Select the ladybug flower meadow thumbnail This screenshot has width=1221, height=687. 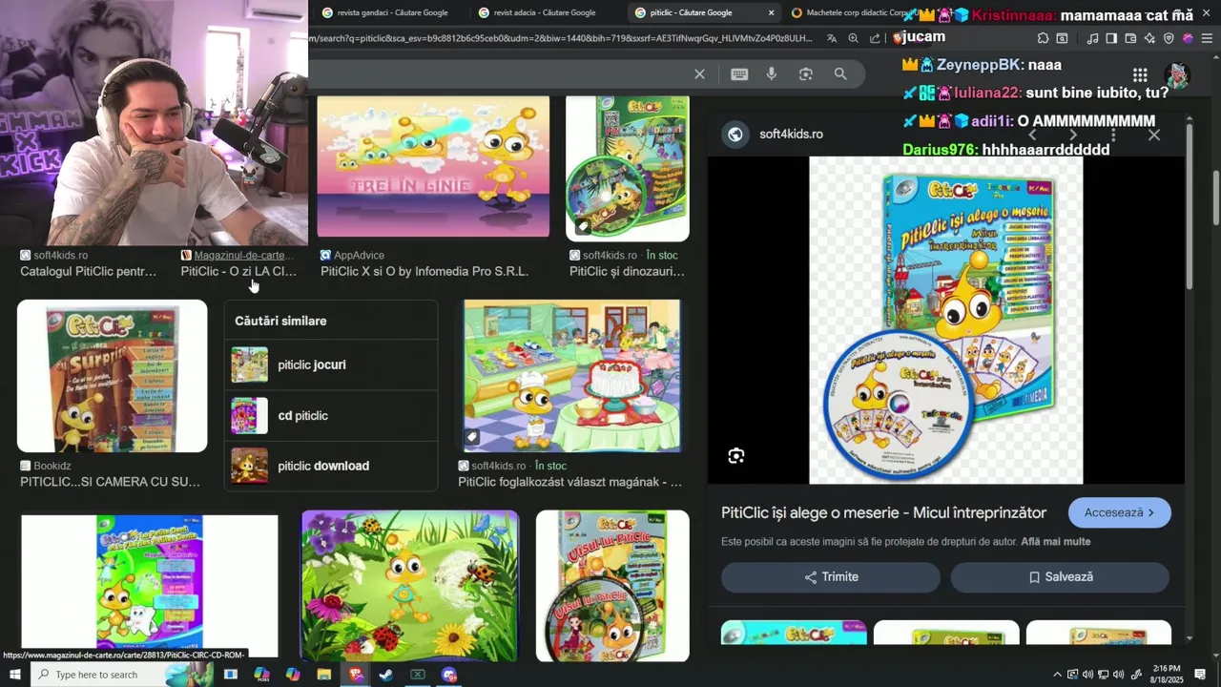pos(410,586)
